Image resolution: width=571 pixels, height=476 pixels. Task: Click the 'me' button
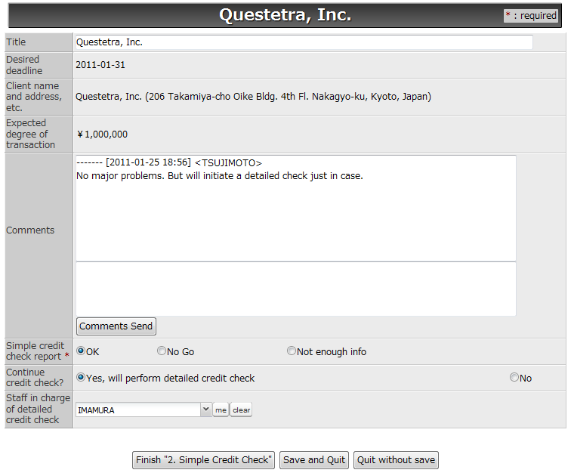click(x=221, y=410)
